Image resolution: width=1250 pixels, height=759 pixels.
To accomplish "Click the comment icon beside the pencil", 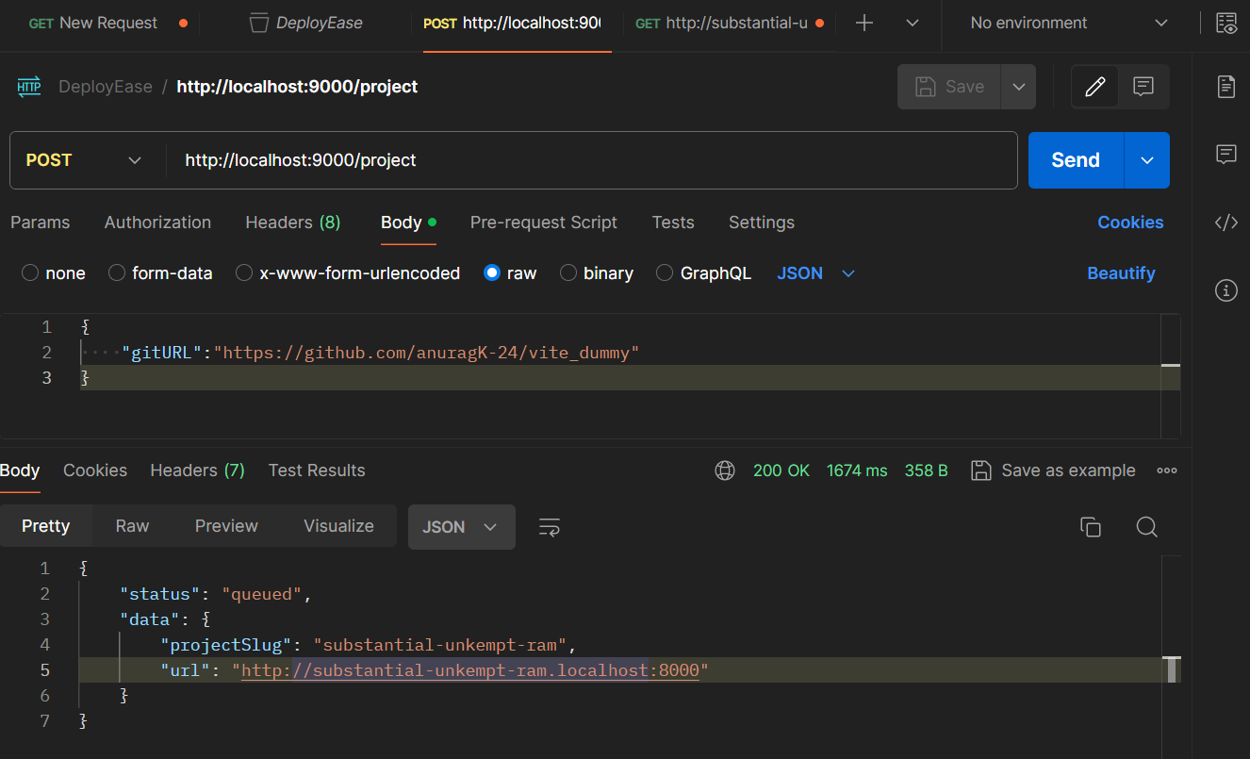I will (1143, 87).
